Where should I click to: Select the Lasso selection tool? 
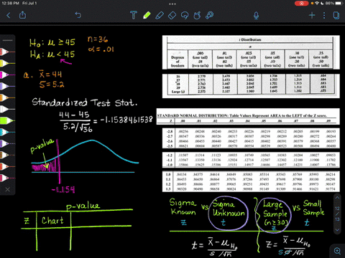pos(185,16)
